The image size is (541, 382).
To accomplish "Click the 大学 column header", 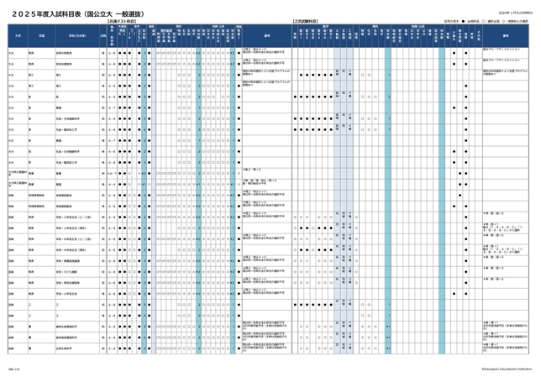I will [15, 36].
